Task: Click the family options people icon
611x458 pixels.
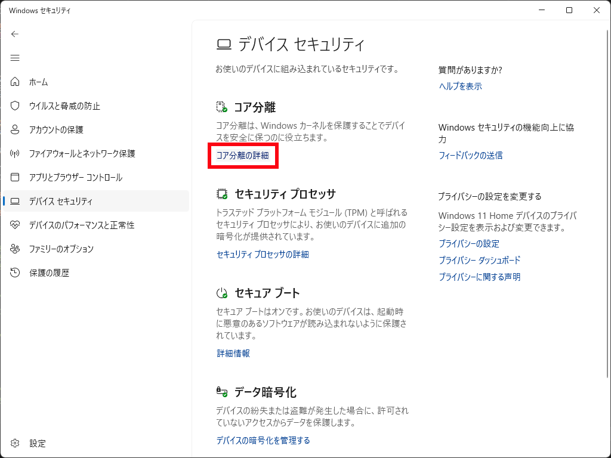Action: [16, 249]
